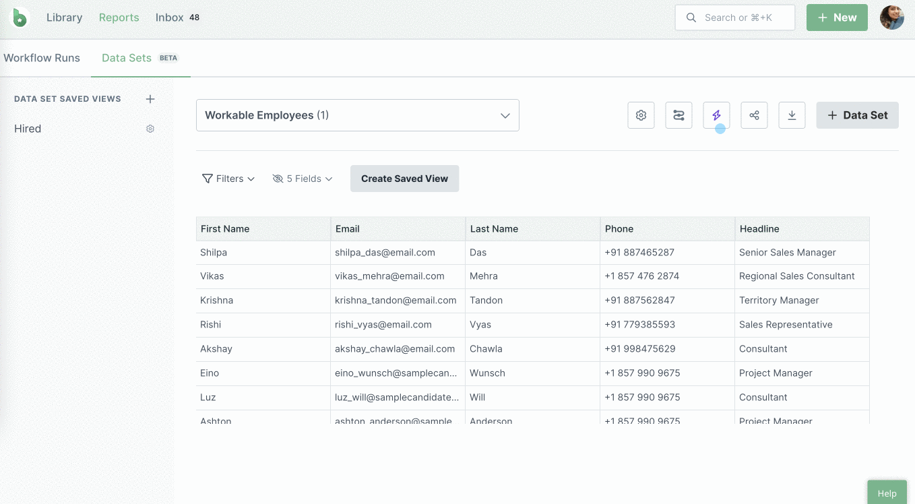Select the Akshay first name cell
915x504 pixels.
click(x=263, y=349)
